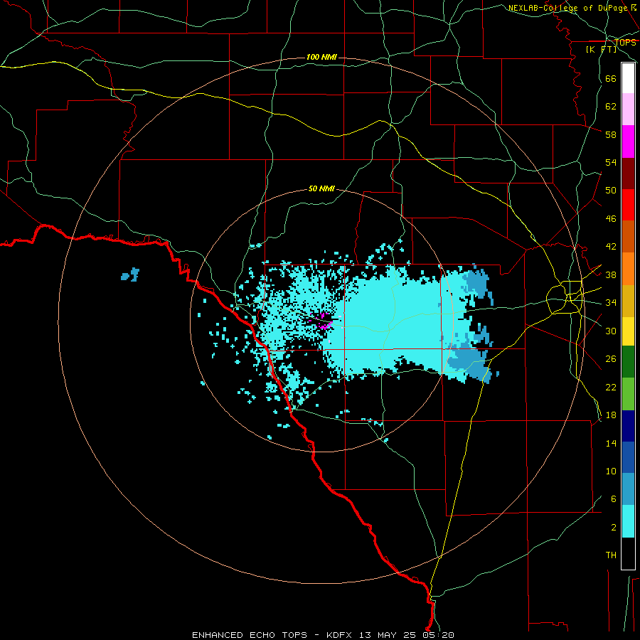This screenshot has width=640, height=640.
Task: Click the KDFX radar station identifier
Action: [341, 635]
